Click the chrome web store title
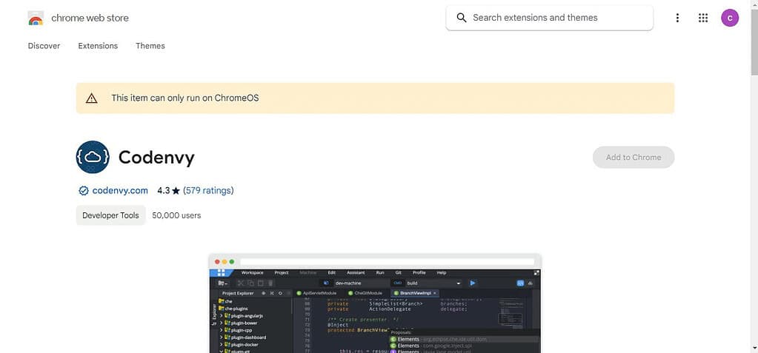Image resolution: width=758 pixels, height=353 pixels. coord(90,18)
